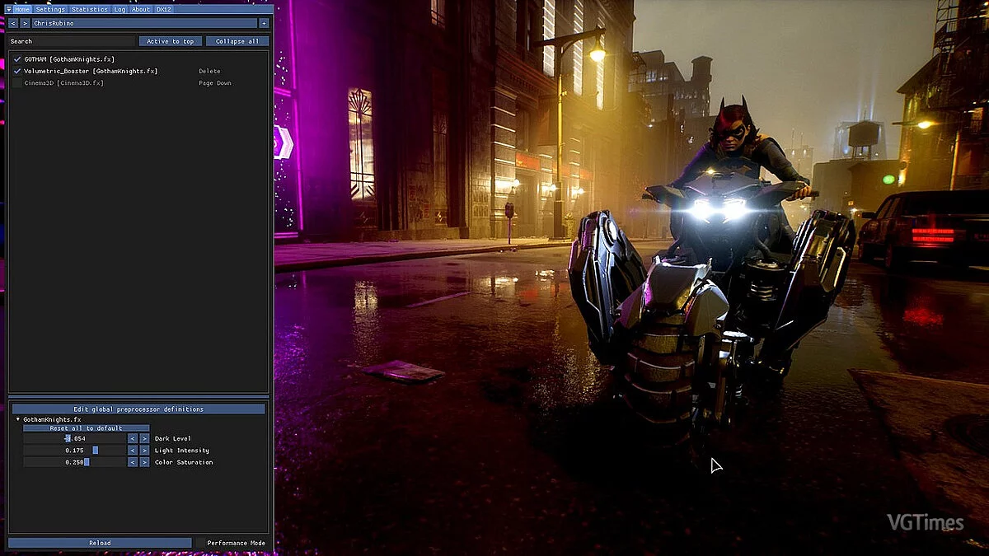Click Edit global preprocessor definitions
The height and width of the screenshot is (556, 989).
pos(138,409)
